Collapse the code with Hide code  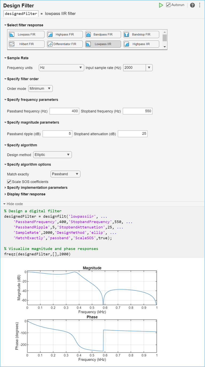[x=13, y=204]
